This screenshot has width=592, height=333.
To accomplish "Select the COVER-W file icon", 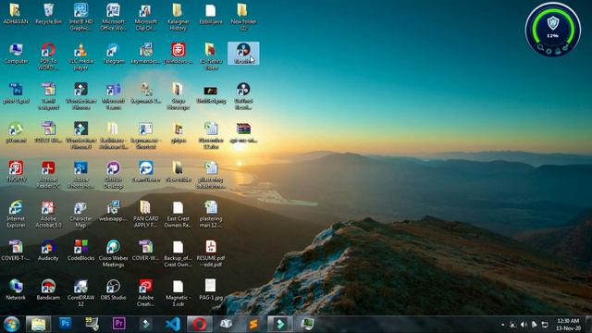I will tap(146, 251).
